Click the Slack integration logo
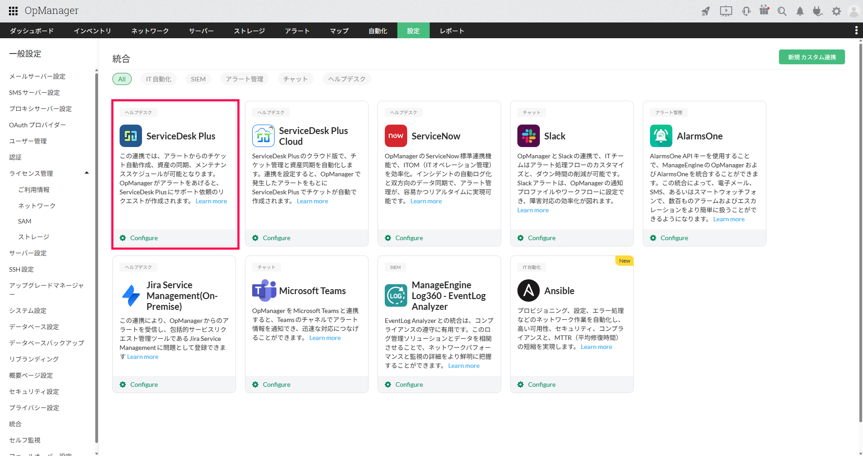Screen dimensions: 863x456 click(528, 136)
